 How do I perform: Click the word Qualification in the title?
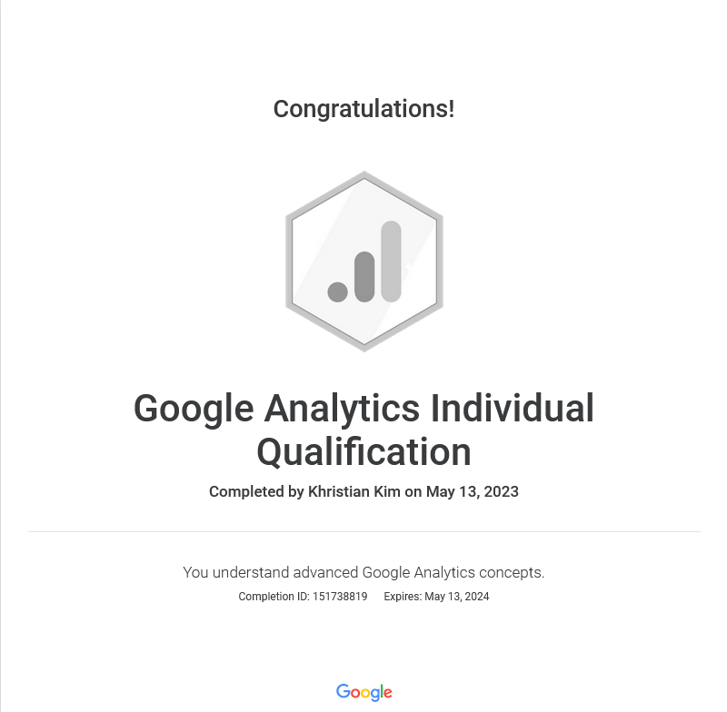click(x=363, y=451)
